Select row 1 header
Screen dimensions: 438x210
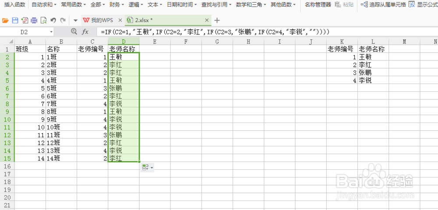(x=7, y=49)
